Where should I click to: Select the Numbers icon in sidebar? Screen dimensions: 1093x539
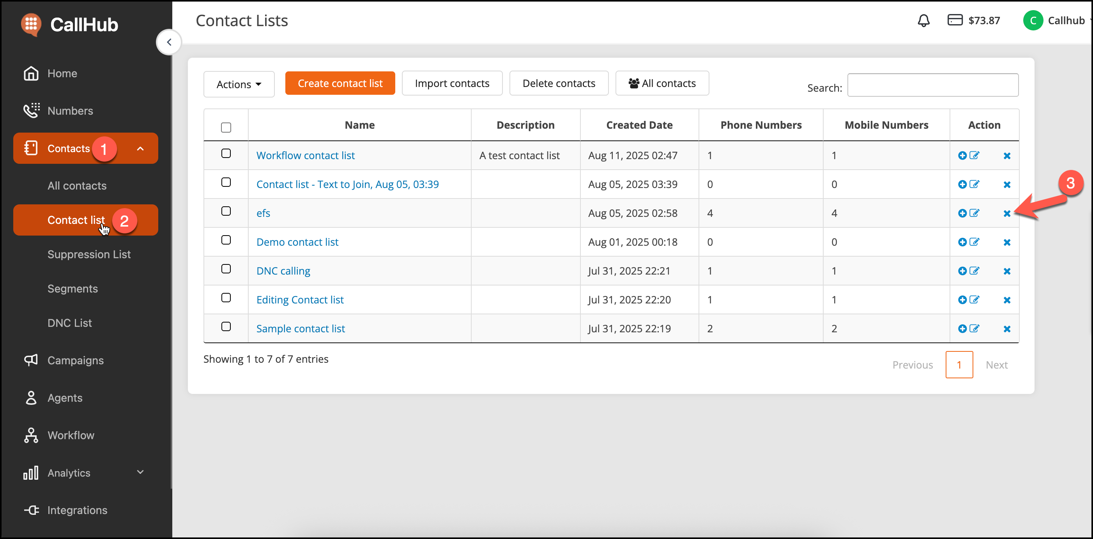coord(31,110)
